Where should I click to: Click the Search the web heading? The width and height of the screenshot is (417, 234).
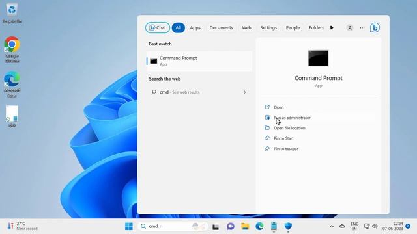[165, 79]
